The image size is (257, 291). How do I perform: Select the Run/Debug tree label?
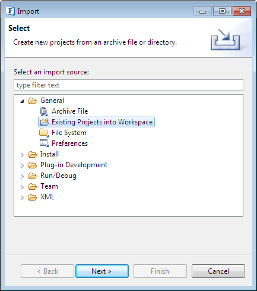tap(58, 176)
